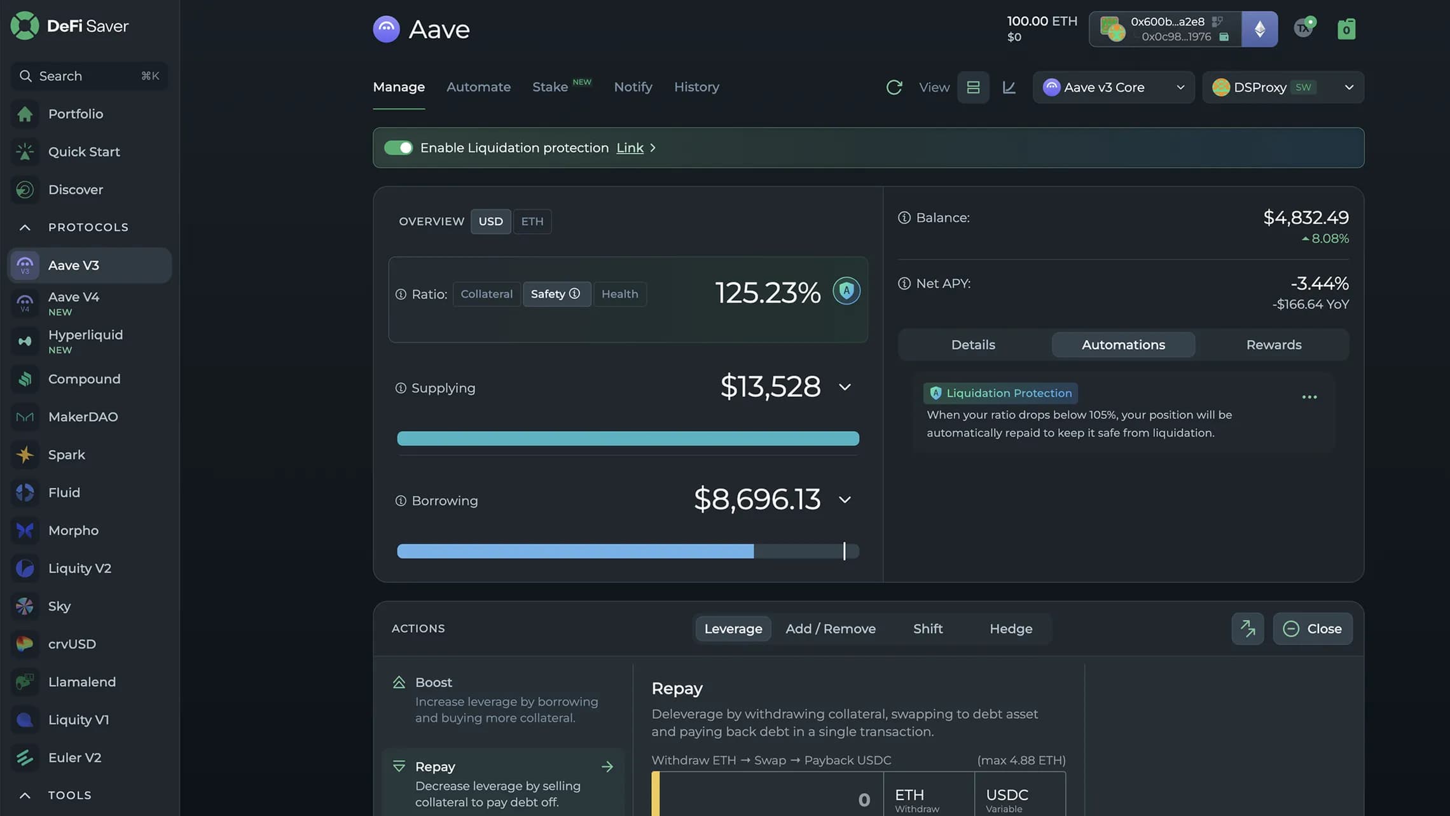The image size is (1450, 816).
Task: Switch to the Automations tab
Action: click(x=1123, y=345)
